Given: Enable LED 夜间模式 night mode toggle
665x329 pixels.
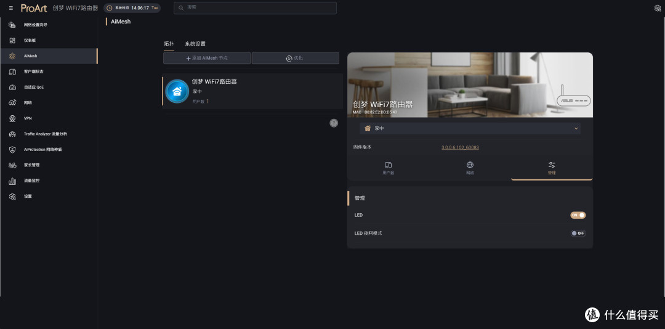Looking at the screenshot, I should (x=578, y=233).
